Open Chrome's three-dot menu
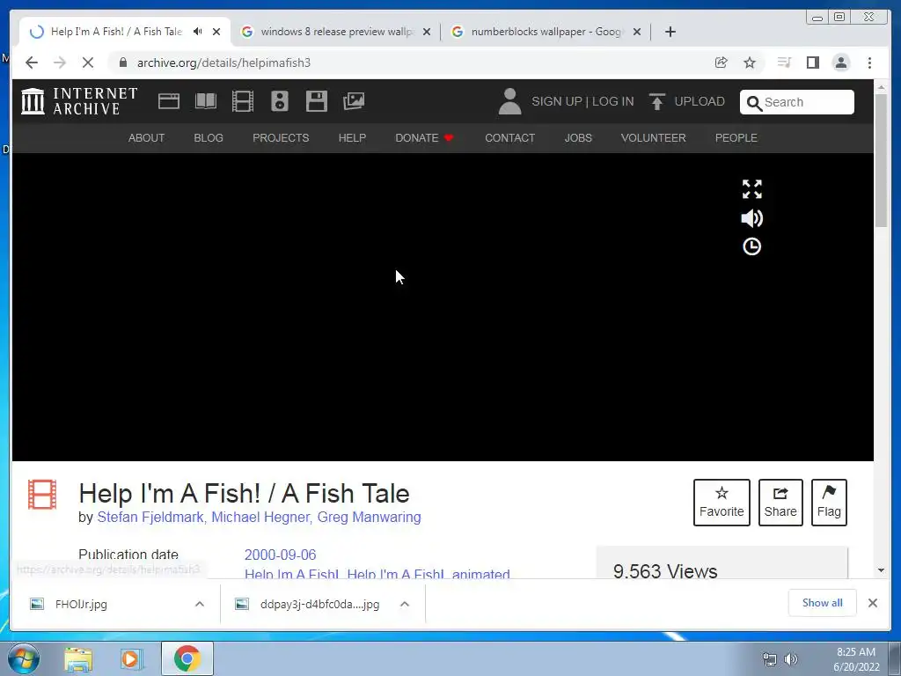901x676 pixels. click(x=869, y=62)
